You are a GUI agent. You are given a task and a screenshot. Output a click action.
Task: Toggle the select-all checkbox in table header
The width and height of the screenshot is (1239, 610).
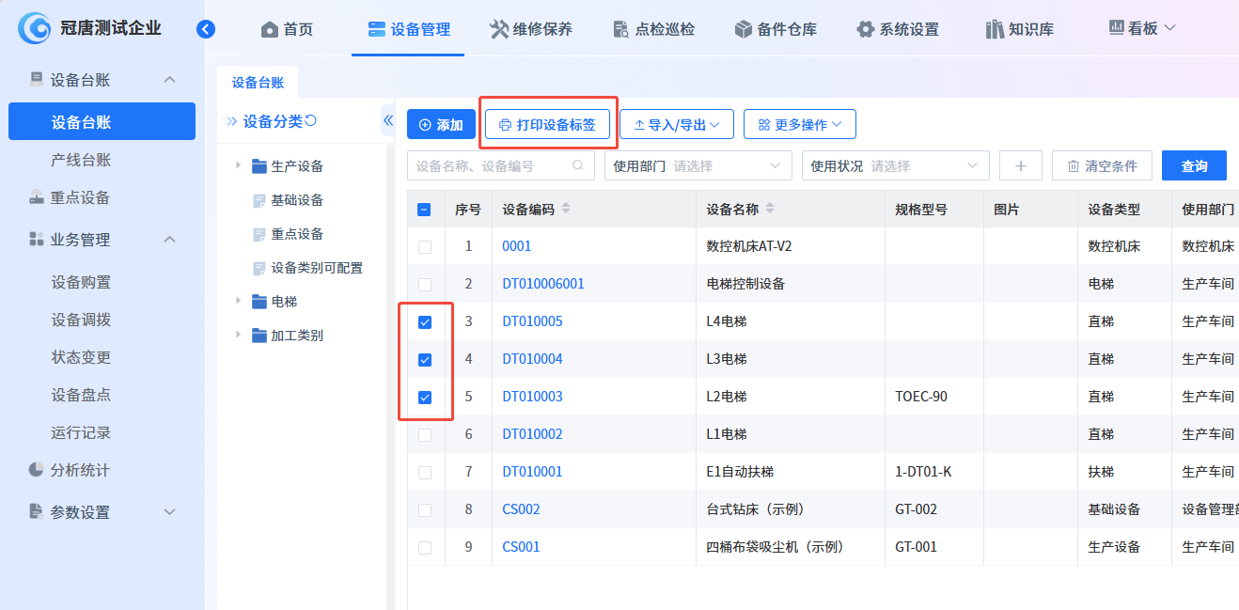(424, 210)
